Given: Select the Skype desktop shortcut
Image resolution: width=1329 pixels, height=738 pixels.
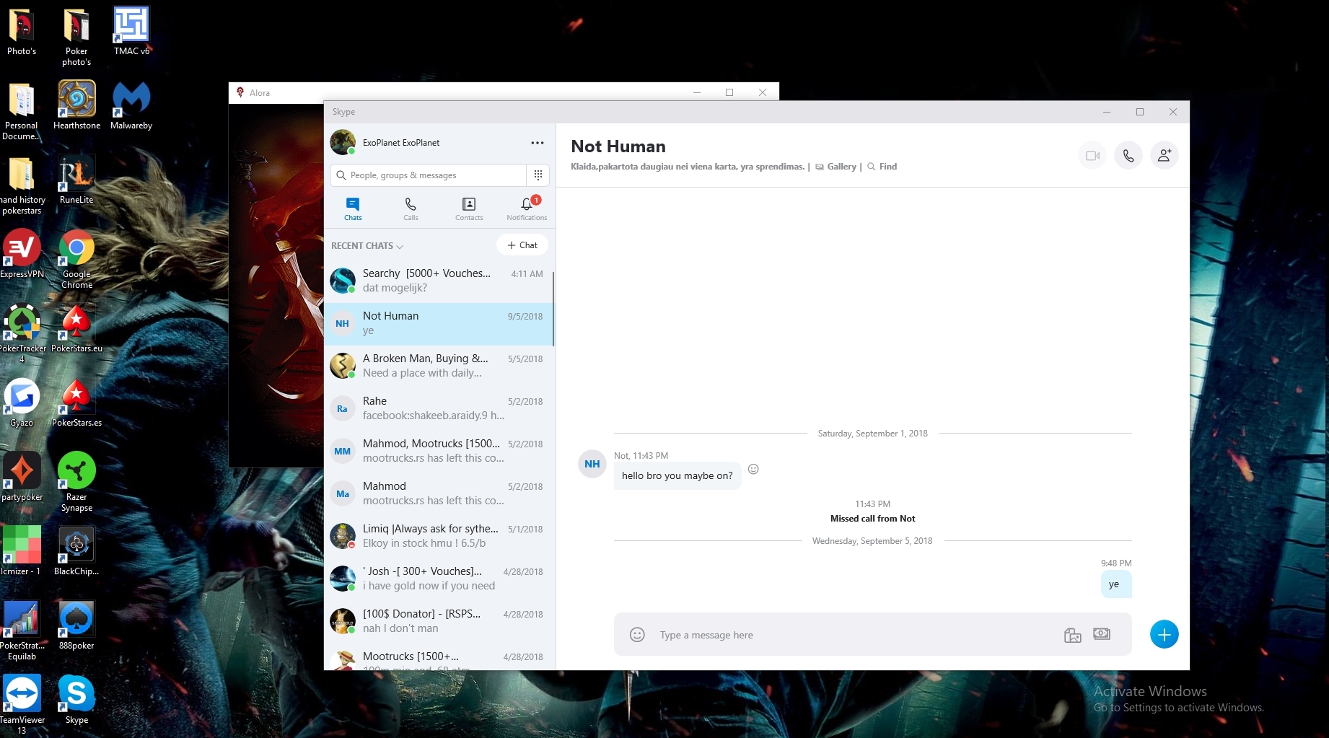Looking at the screenshot, I should click(76, 700).
